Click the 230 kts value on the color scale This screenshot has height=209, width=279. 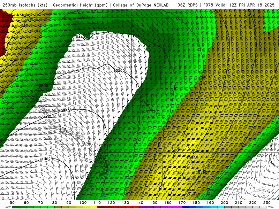coord(267,203)
